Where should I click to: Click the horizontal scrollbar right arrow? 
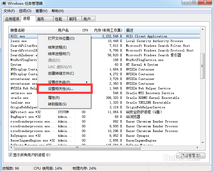pyautogui.click(x=198, y=147)
